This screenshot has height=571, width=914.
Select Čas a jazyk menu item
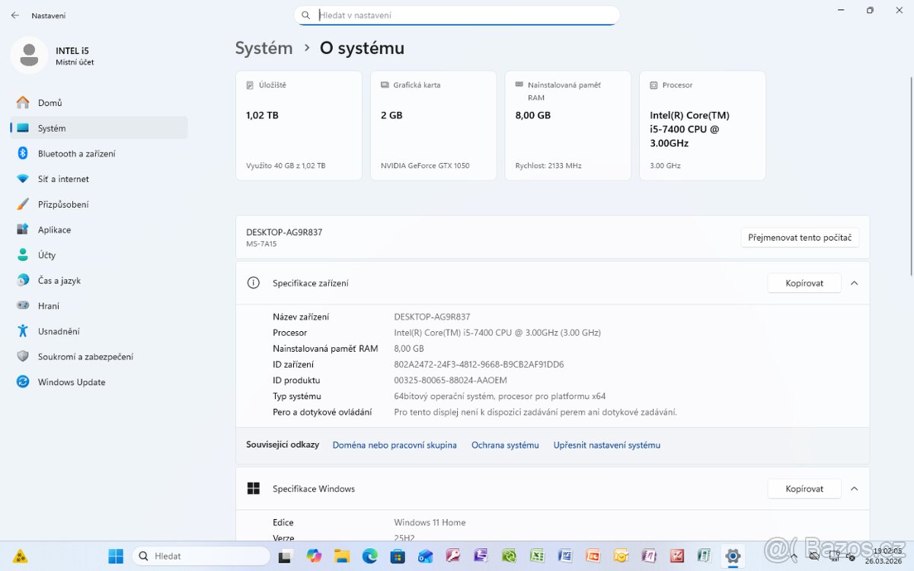[x=59, y=281]
